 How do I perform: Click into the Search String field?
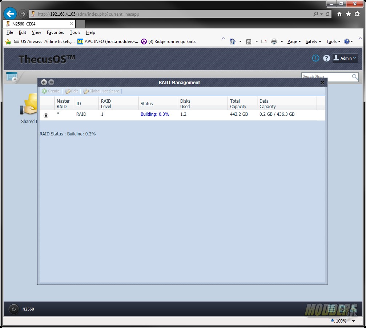[x=326, y=76]
